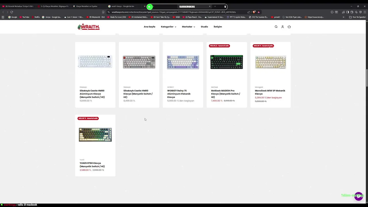Go back with browser back arrow
368x207 pixels.
click(x=3, y=12)
